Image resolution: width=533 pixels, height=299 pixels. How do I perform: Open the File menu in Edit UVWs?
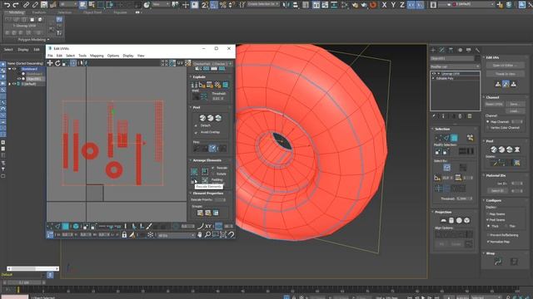click(50, 56)
